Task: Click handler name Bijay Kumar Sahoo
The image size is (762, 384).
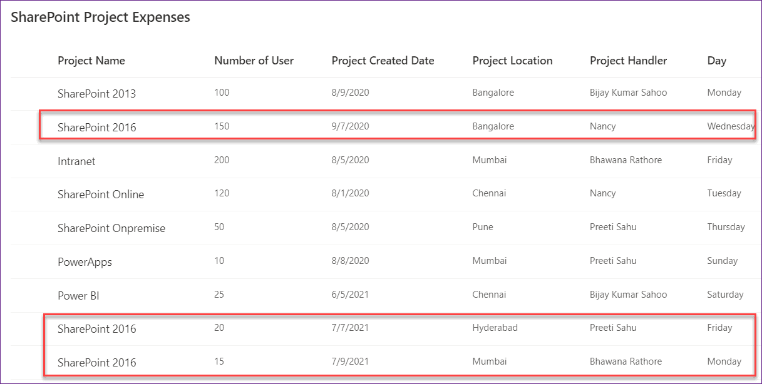Action: coord(629,92)
